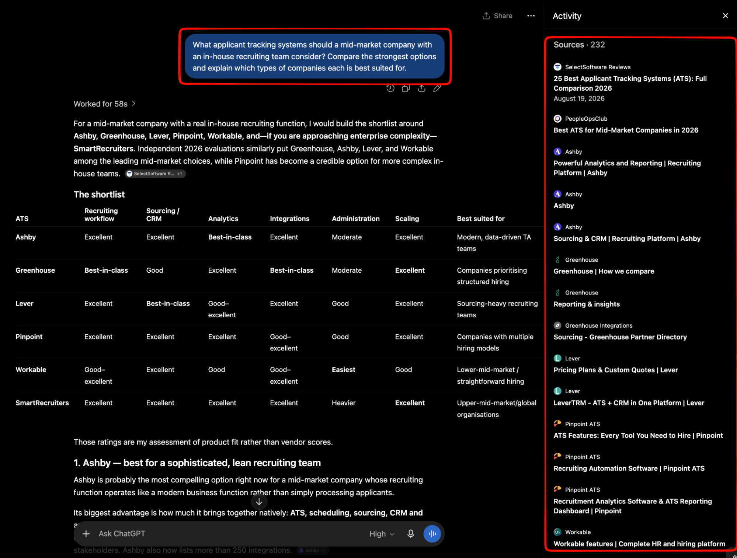Click the 'Analytics' column header
This screenshot has height=558, width=737.
pyautogui.click(x=223, y=219)
